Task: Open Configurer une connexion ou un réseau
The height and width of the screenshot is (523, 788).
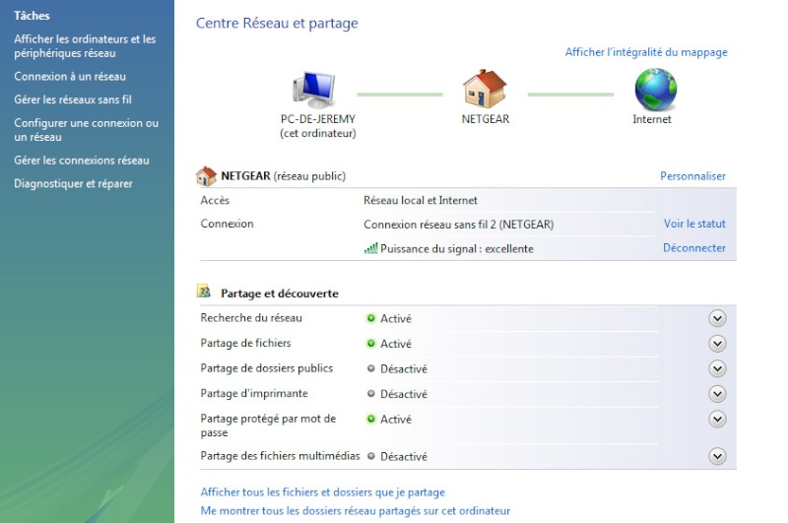Action: [x=86, y=130]
